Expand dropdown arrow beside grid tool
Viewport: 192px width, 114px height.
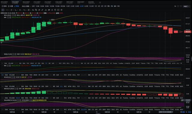click(x=31, y=10)
